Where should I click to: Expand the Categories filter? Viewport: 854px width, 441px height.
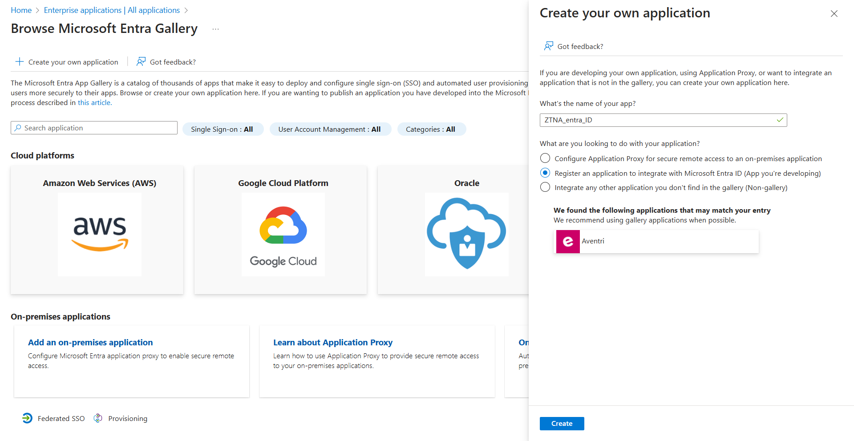[431, 129]
